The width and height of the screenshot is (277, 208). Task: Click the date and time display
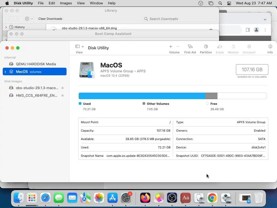(254, 3)
